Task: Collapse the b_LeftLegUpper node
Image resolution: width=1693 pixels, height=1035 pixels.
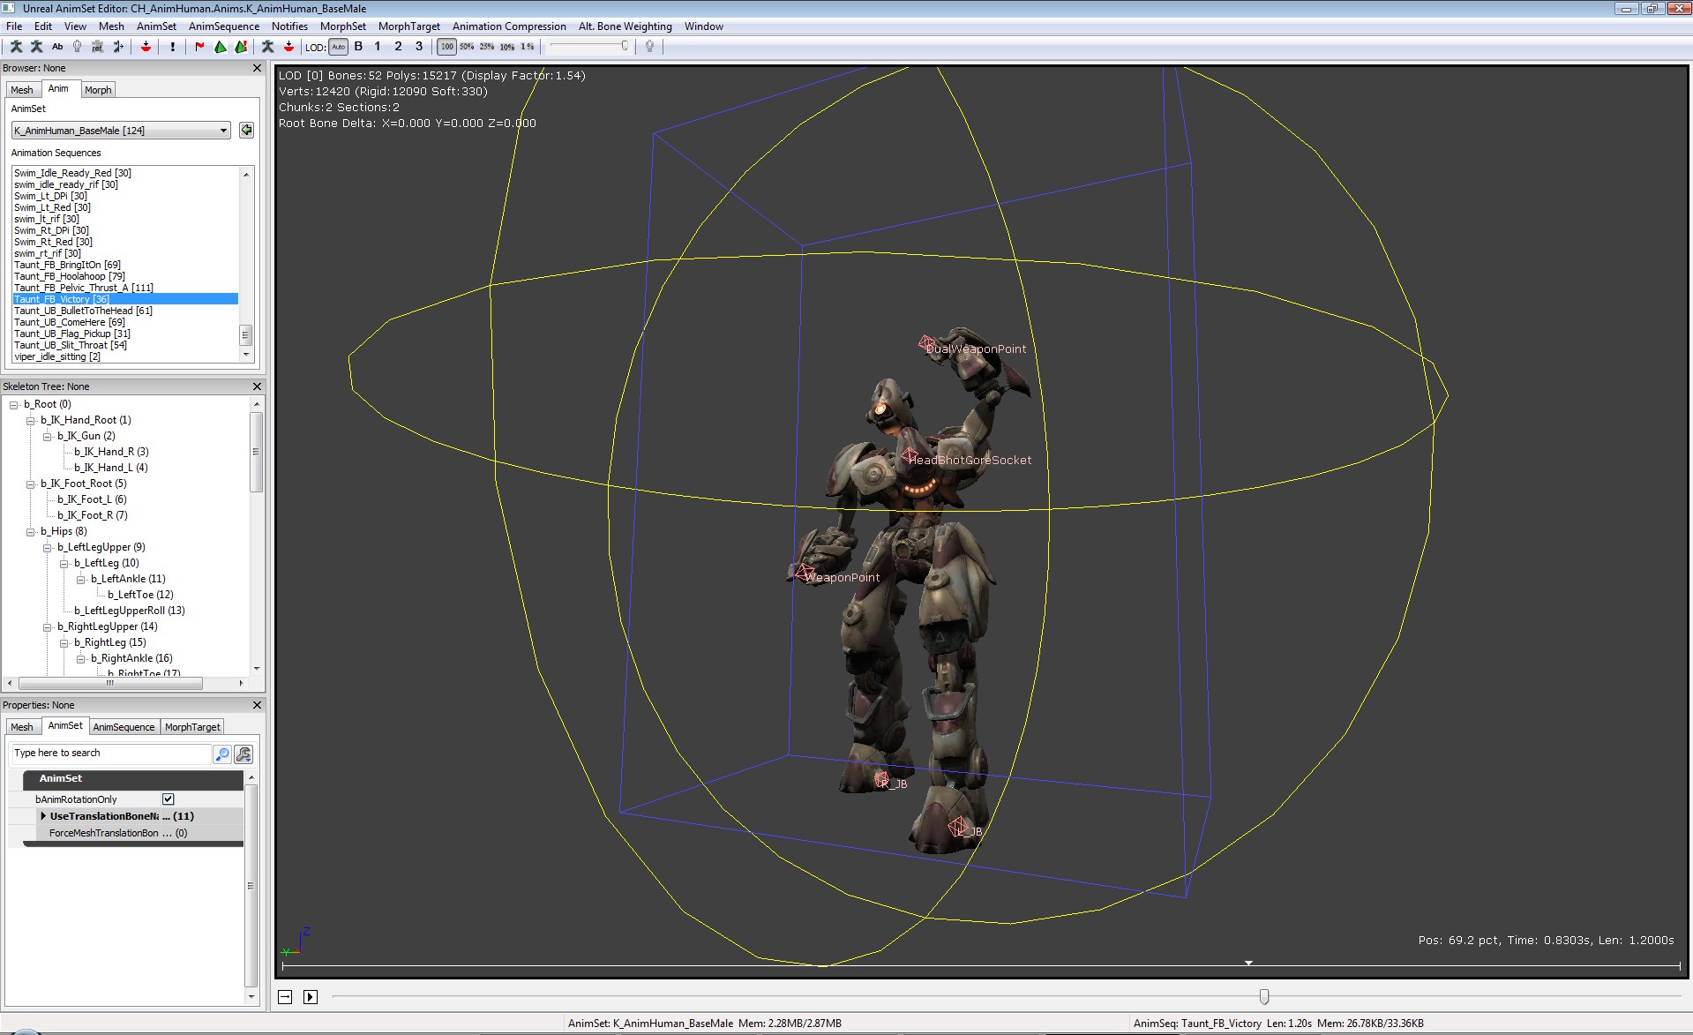Action: tap(48, 548)
